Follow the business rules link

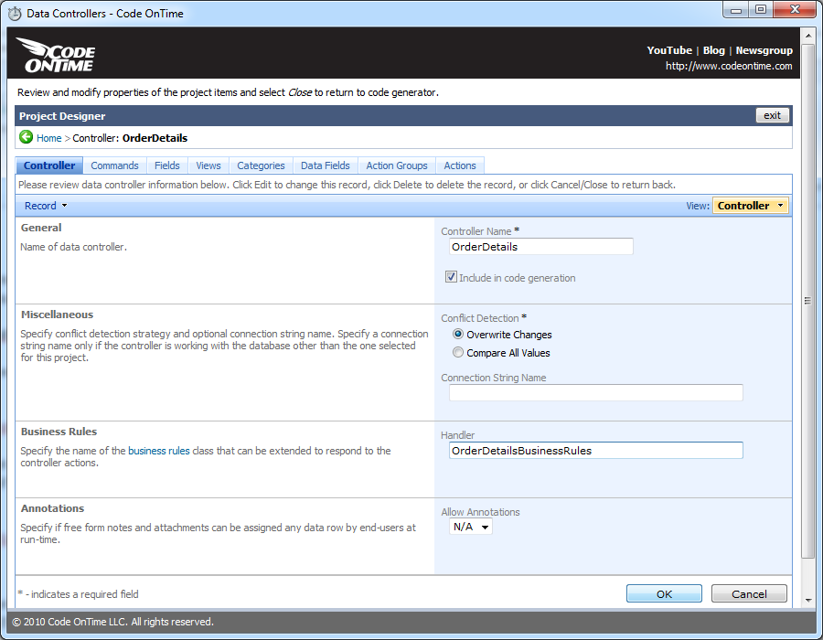pos(159,451)
